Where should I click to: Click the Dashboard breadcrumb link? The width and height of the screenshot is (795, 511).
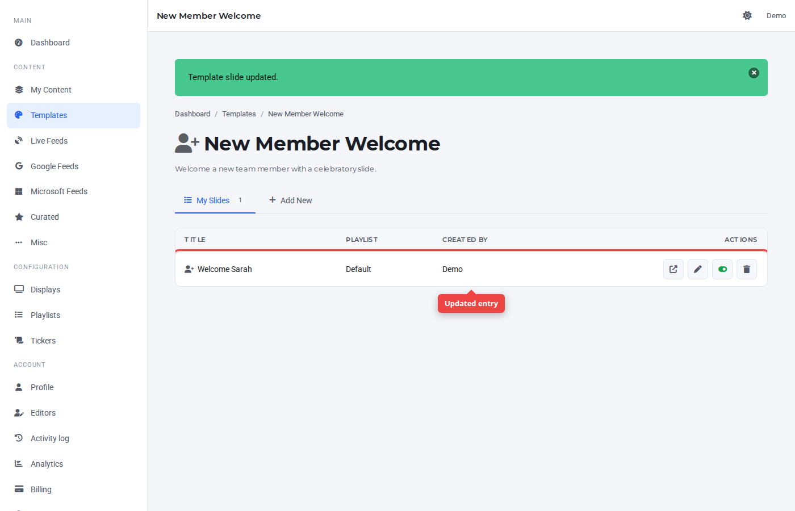[x=193, y=114]
